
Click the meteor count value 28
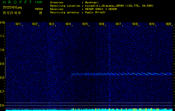[x=40, y=13]
